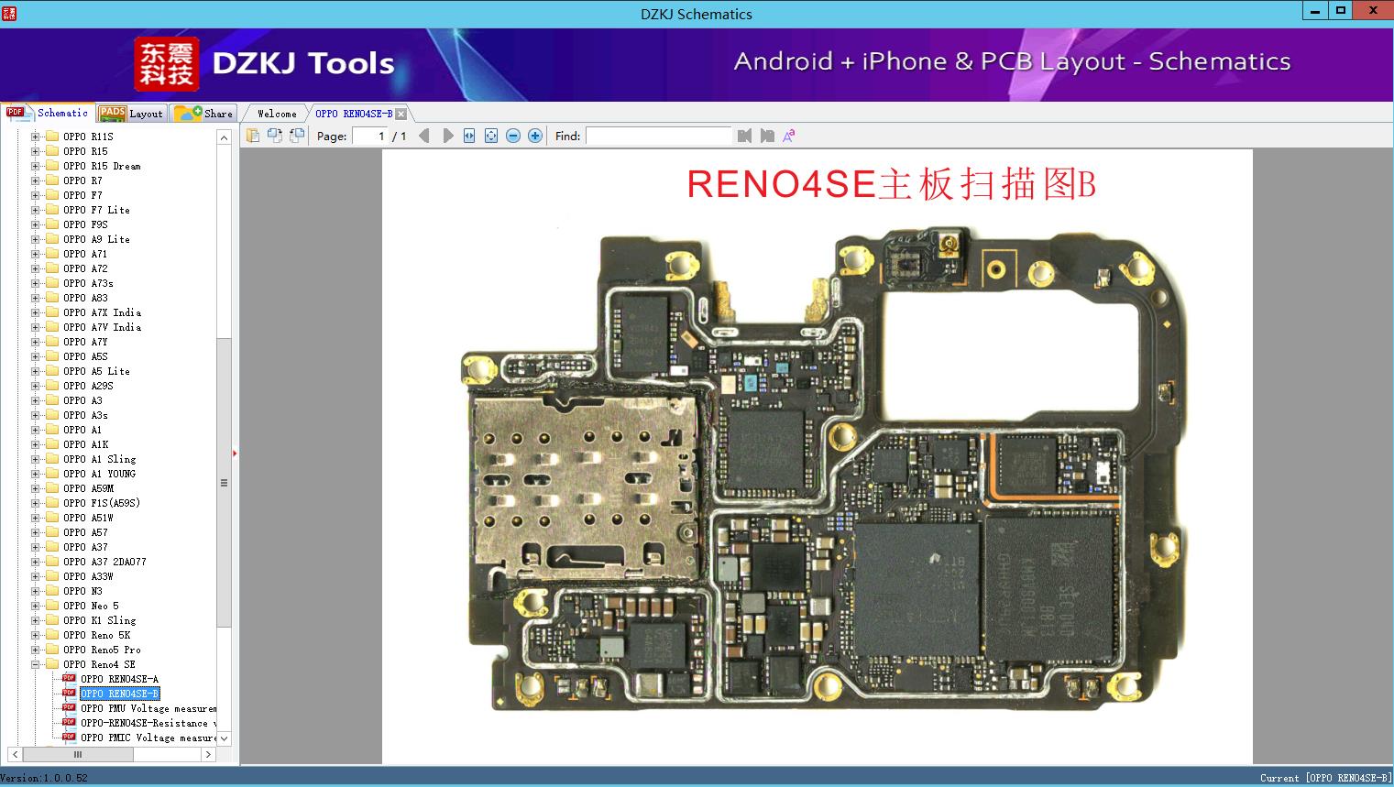Image resolution: width=1394 pixels, height=787 pixels.
Task: Expand the OPPO A7X India folder
Action: coord(35,312)
